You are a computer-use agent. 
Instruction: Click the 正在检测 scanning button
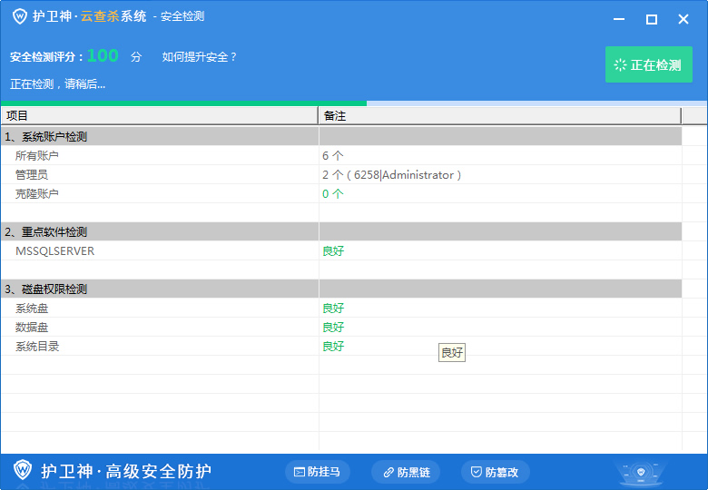tap(648, 65)
